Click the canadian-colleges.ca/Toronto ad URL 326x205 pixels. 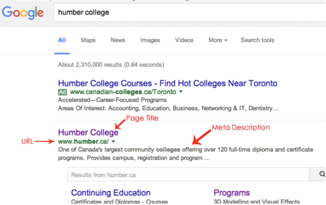[x=123, y=92]
